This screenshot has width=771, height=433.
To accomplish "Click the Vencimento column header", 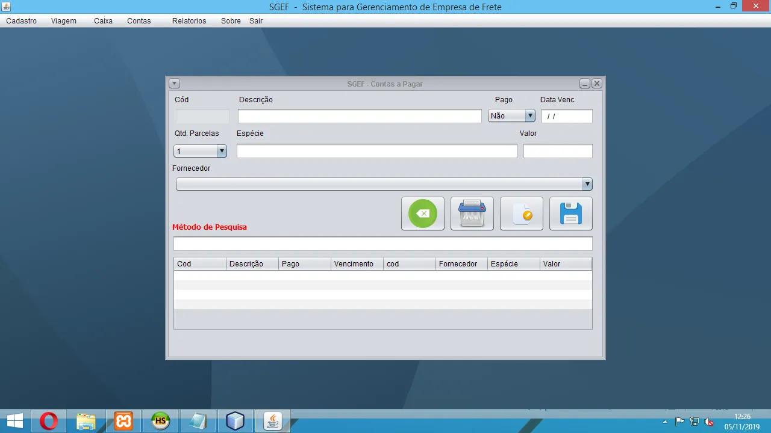I will (357, 264).
